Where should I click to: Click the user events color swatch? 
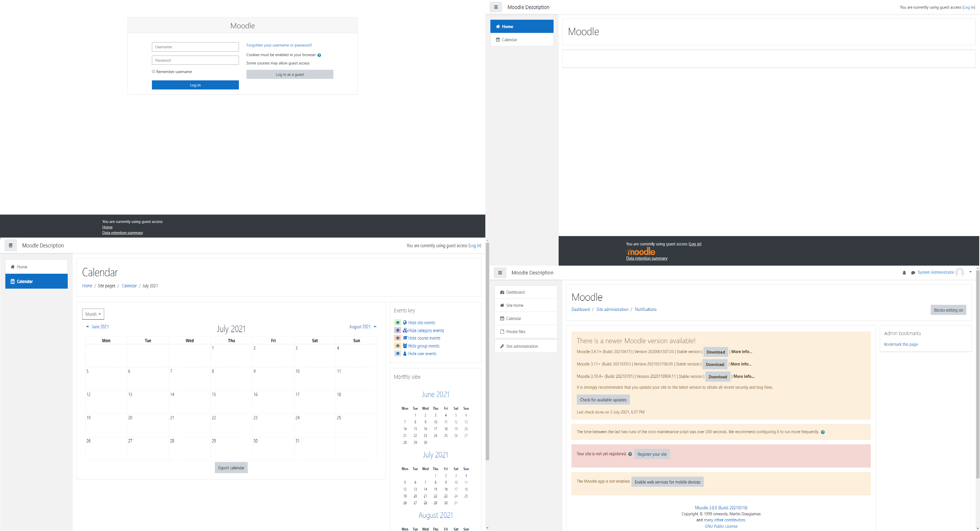pyautogui.click(x=398, y=354)
